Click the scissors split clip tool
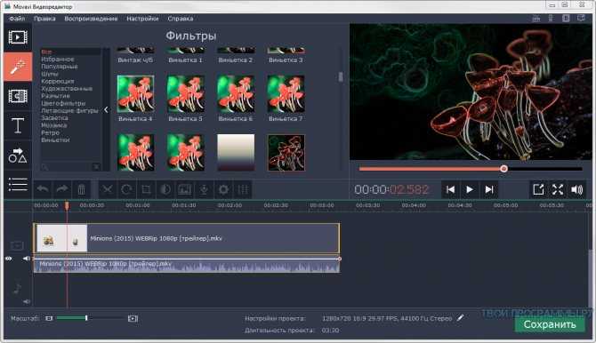This screenshot has height=343, width=596. click(x=108, y=189)
